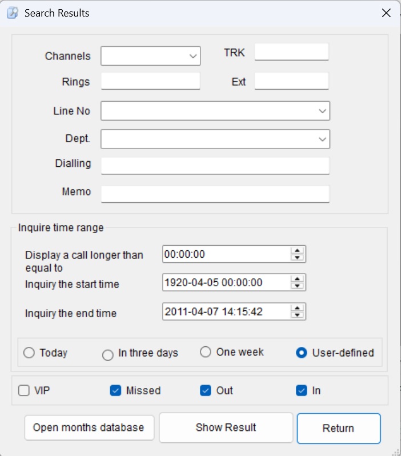Click the Search Results window title icon
This screenshot has width=402, height=456.
[x=12, y=13]
